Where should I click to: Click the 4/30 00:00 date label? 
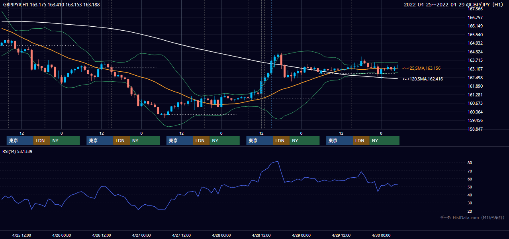381,235
